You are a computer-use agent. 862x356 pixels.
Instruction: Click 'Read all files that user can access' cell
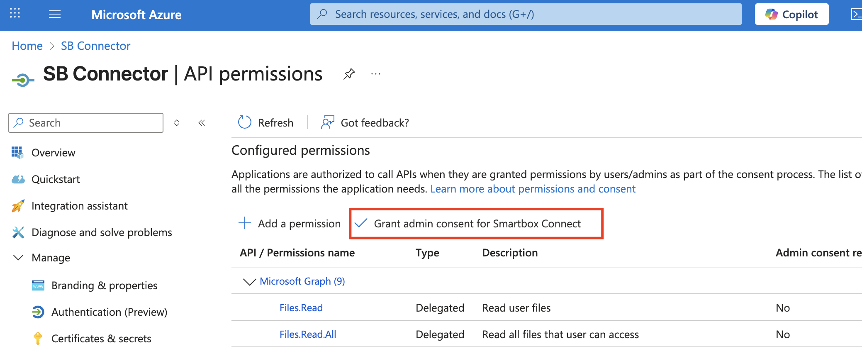point(560,334)
